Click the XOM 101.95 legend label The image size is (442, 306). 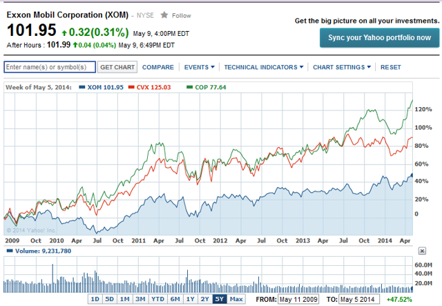point(105,87)
